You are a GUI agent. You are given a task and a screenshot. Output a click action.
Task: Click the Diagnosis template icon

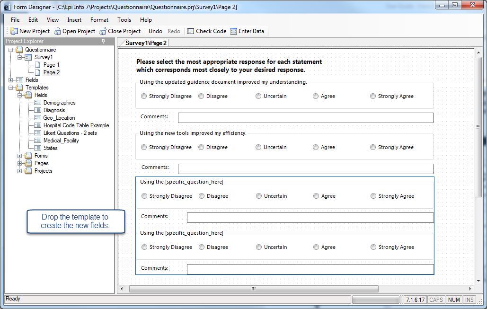coord(37,110)
